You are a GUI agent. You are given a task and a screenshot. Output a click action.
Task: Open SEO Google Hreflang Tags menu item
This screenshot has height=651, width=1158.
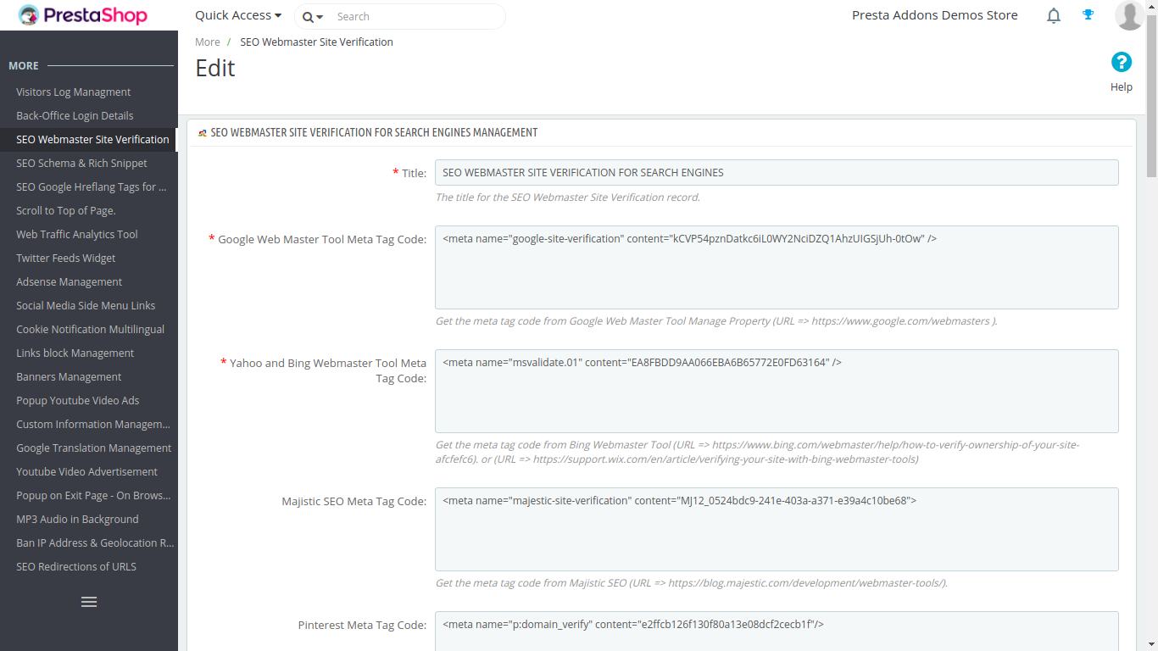pyautogui.click(x=89, y=186)
